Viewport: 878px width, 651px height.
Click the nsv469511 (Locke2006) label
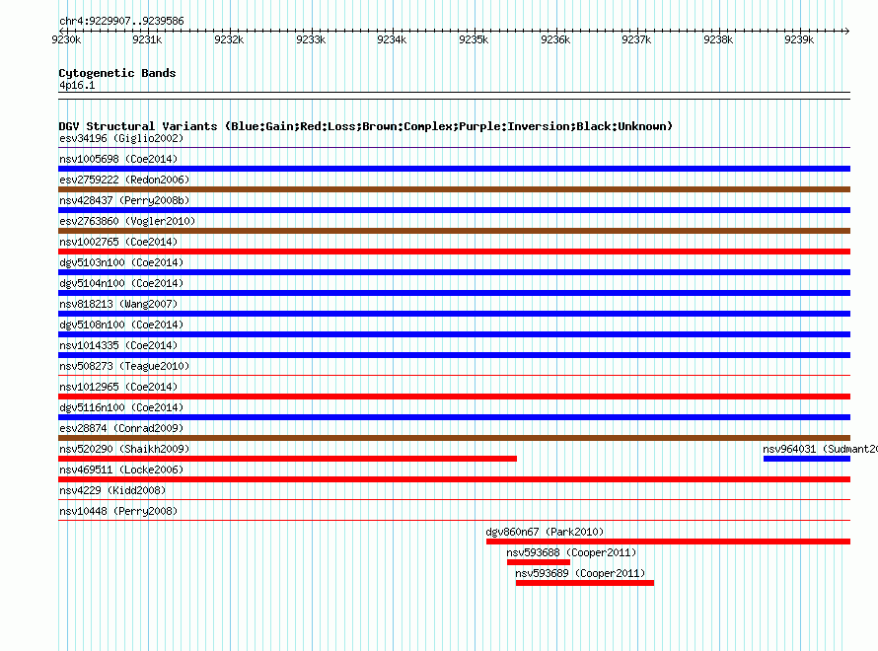pos(121,470)
